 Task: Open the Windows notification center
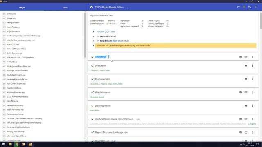click(x=257, y=144)
